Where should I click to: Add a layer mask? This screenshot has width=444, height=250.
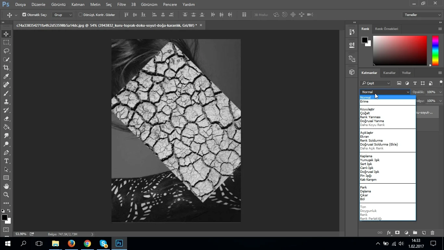click(x=397, y=233)
